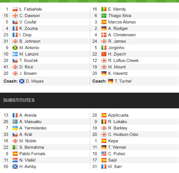This screenshot has height=173, width=179.
Task: Select coach T. Tuchel's name
Action: click(x=123, y=81)
